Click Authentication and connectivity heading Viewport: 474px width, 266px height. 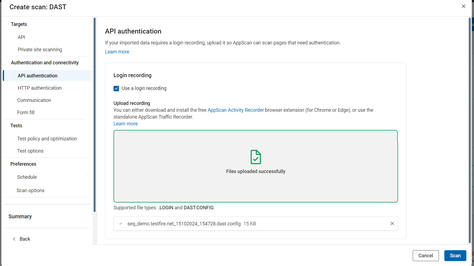[45, 63]
